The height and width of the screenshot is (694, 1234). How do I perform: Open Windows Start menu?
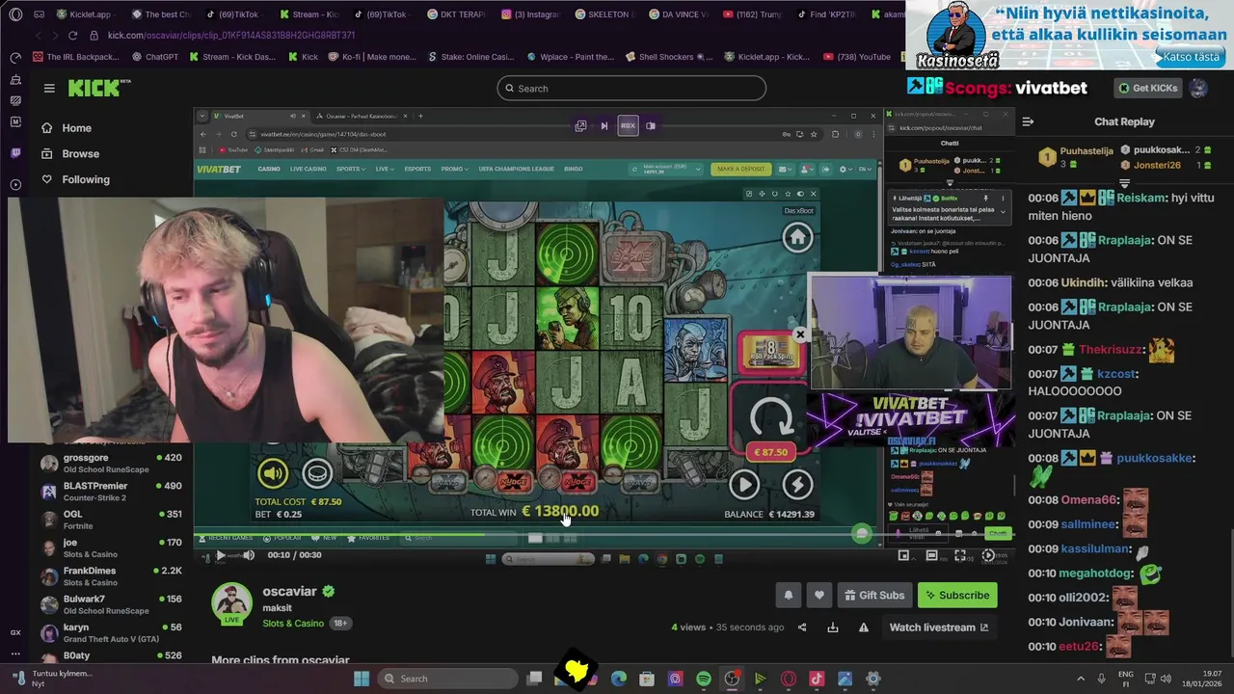coord(362,679)
